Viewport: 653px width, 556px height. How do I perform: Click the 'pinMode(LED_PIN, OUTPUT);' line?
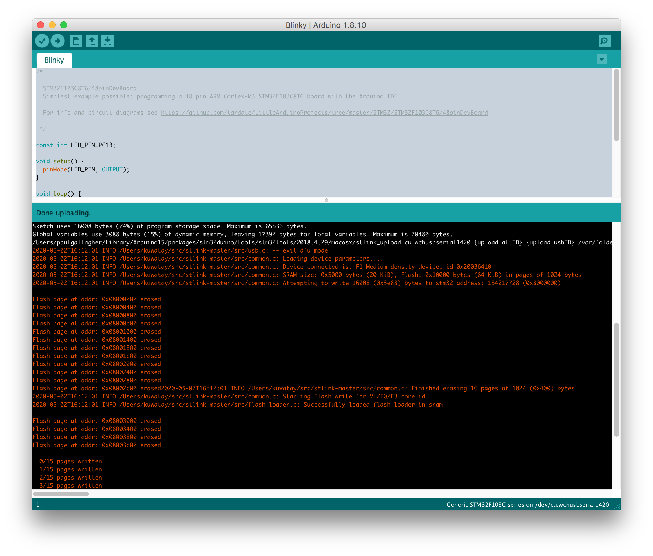click(x=86, y=169)
